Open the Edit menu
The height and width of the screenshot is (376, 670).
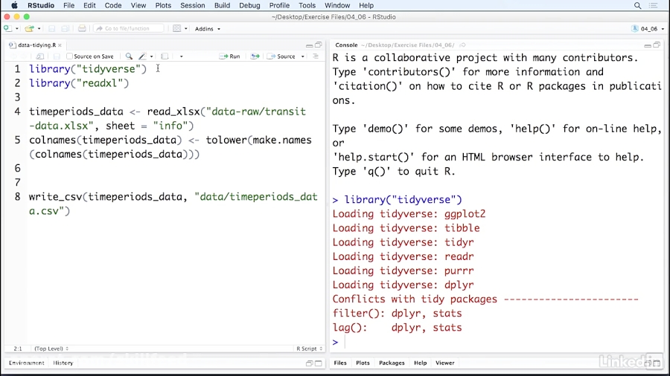[x=89, y=5]
